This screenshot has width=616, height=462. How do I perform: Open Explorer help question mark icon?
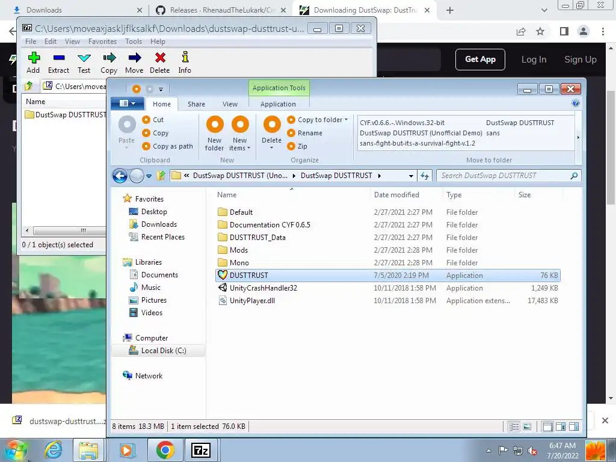[576, 103]
